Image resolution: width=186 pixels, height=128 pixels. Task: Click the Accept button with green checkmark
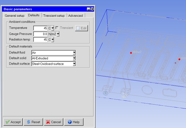coord(13,122)
